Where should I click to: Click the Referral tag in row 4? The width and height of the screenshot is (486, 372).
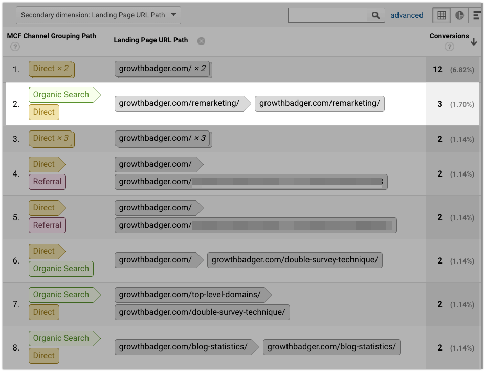pyautogui.click(x=47, y=182)
